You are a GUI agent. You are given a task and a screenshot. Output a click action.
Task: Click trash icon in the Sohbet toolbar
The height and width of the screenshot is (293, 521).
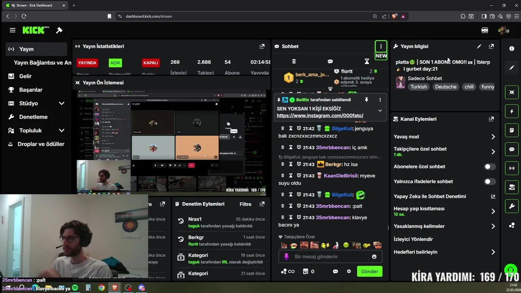[294, 61]
